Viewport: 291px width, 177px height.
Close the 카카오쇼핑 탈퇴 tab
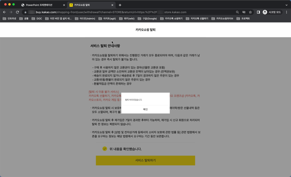tap(112, 5)
